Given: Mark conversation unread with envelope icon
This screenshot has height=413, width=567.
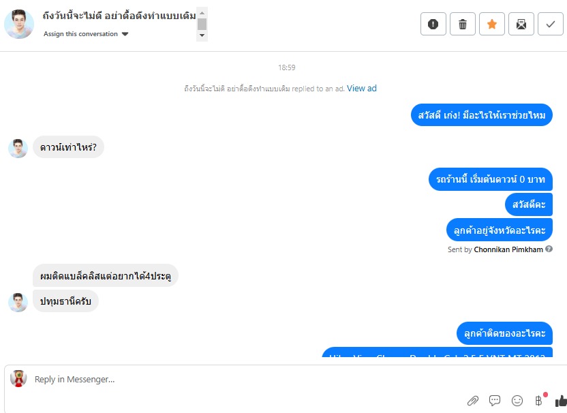Looking at the screenshot, I should click(521, 24).
